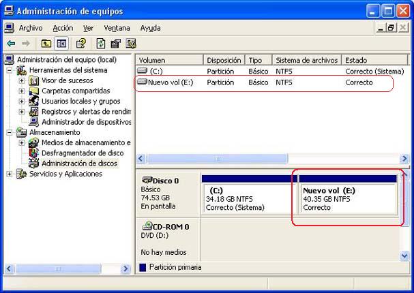Click the disk view settings toolbar icon
The width and height of the screenshot is (414, 293).
[x=131, y=43]
